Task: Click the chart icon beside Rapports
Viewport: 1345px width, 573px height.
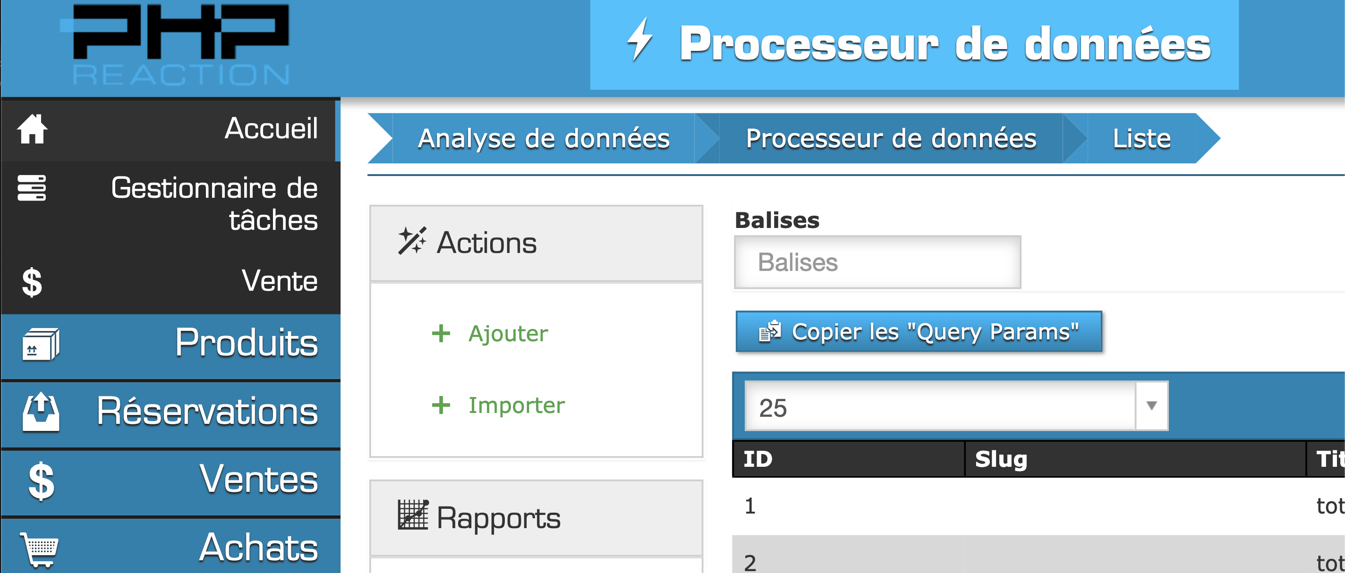Action: point(413,515)
